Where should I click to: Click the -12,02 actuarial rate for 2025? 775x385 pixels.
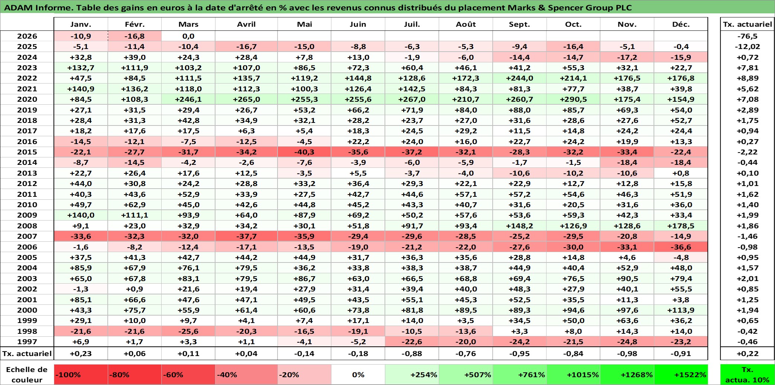pyautogui.click(x=747, y=46)
